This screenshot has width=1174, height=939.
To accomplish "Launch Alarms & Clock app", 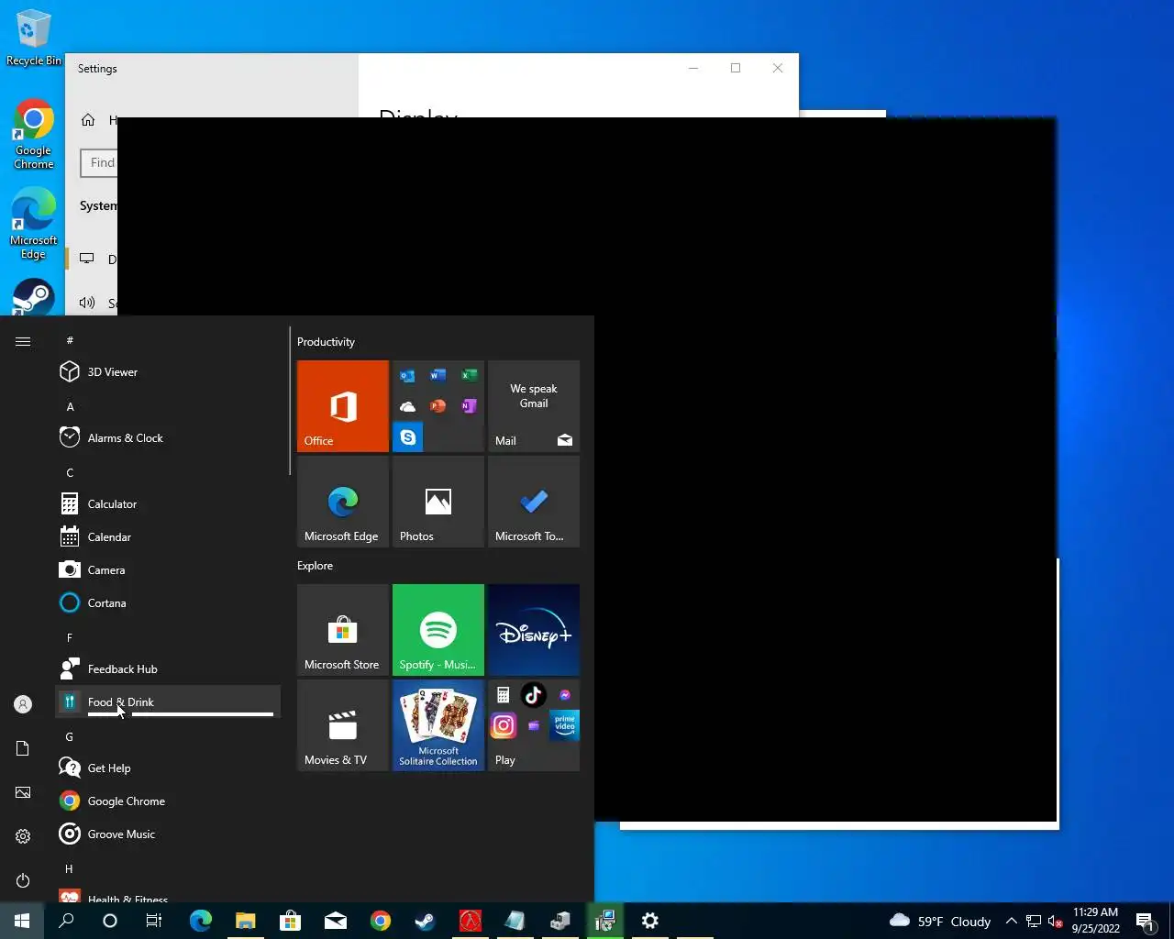I will (168, 437).
